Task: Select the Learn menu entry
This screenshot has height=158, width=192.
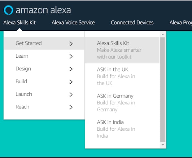Action: (x=44, y=56)
